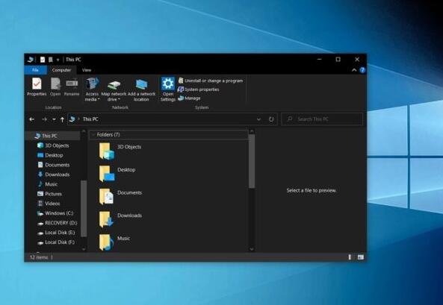Viewport: 443px width, 305px height.
Task: Select This PC in the navigation pane
Action: click(x=50, y=136)
